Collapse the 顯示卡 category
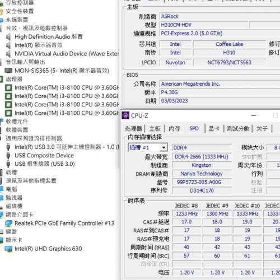The image size is (280, 280). 14,240
